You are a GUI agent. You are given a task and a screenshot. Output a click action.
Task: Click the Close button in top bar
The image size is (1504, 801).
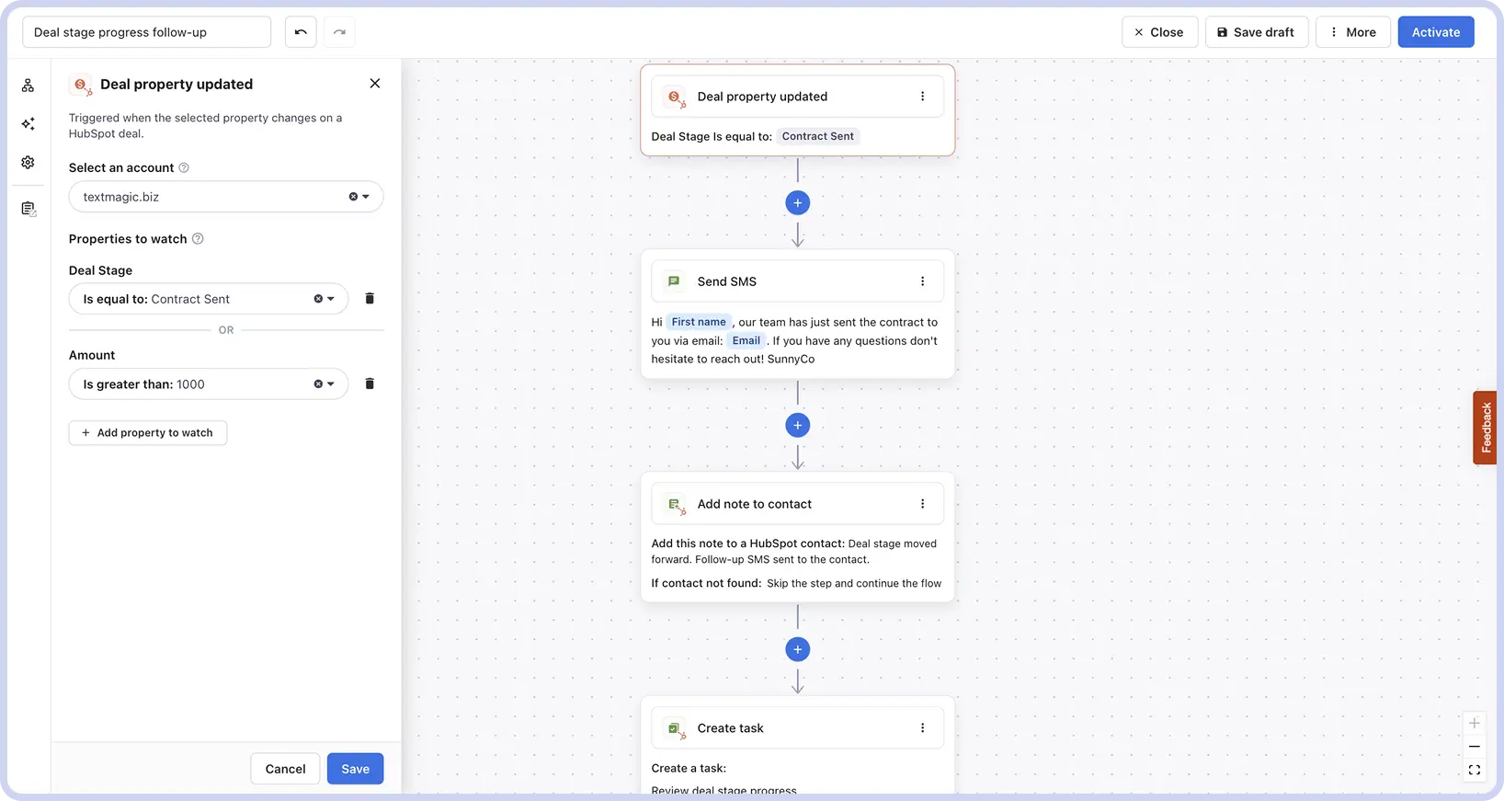coord(1160,32)
